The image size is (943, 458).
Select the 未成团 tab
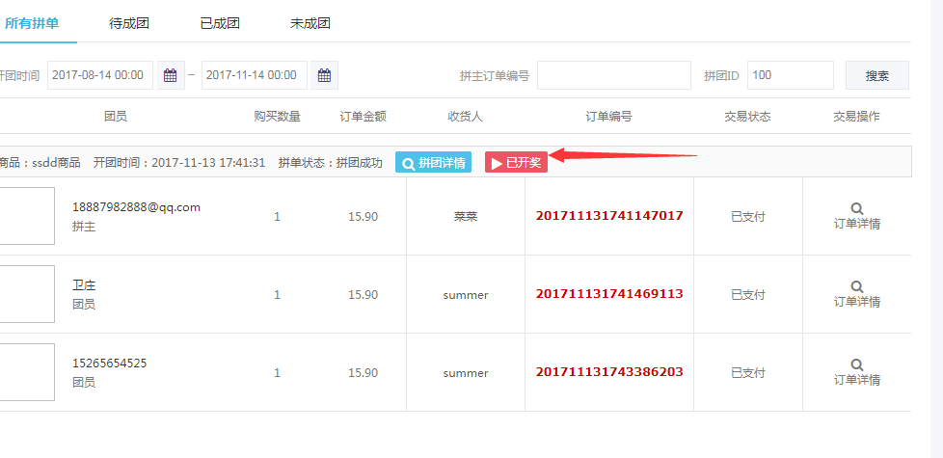pyautogui.click(x=310, y=23)
